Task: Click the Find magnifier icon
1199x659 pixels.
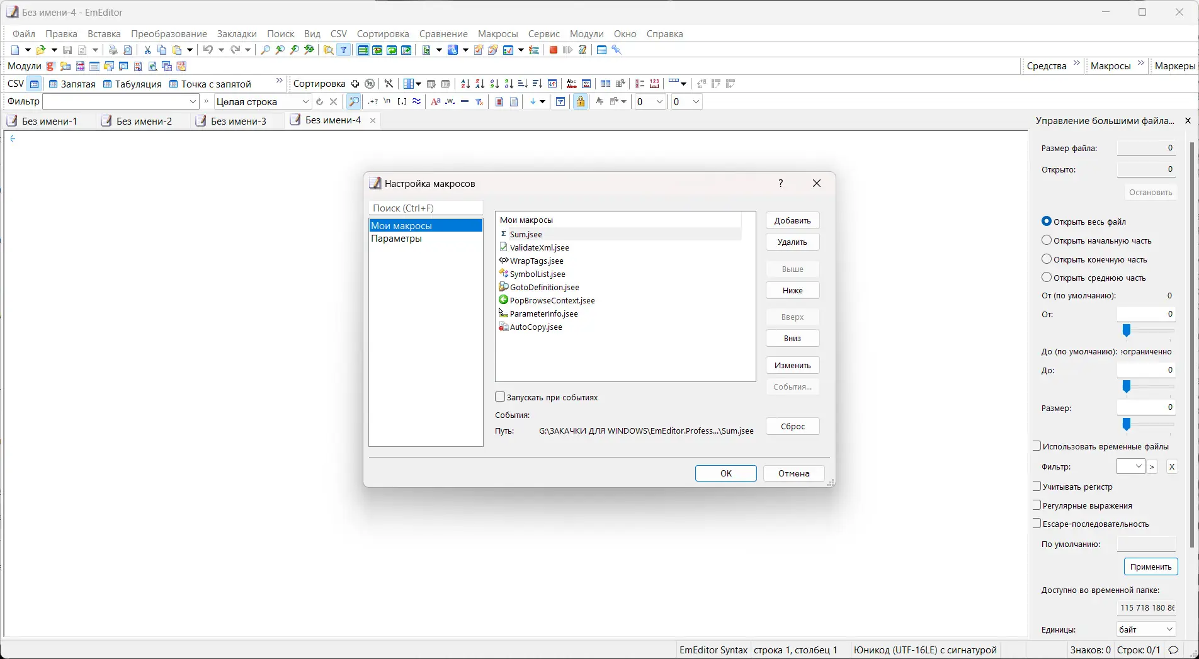Action: click(266, 50)
